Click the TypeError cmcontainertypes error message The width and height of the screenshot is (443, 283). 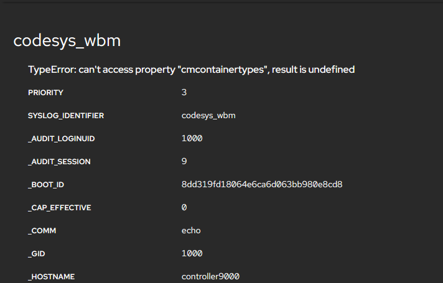coord(191,70)
